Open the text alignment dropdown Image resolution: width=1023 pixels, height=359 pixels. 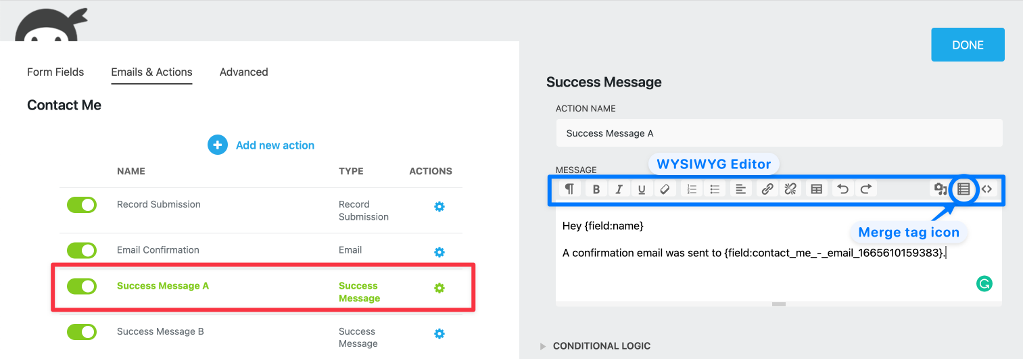coord(740,189)
